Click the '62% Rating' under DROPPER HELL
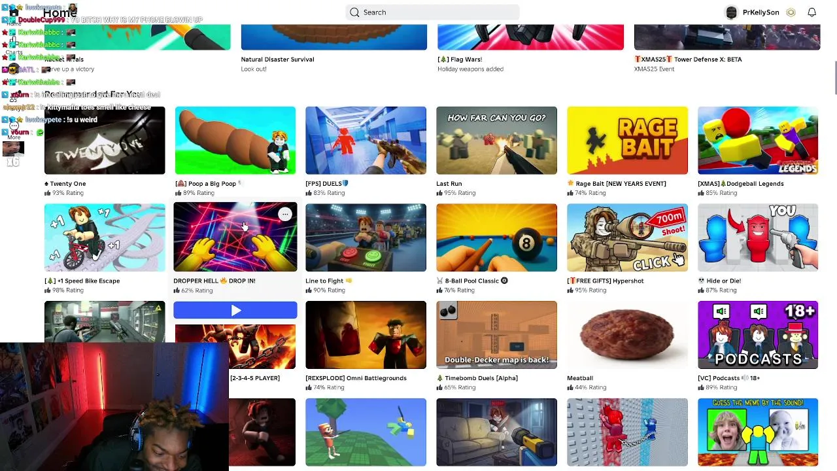 pos(194,290)
